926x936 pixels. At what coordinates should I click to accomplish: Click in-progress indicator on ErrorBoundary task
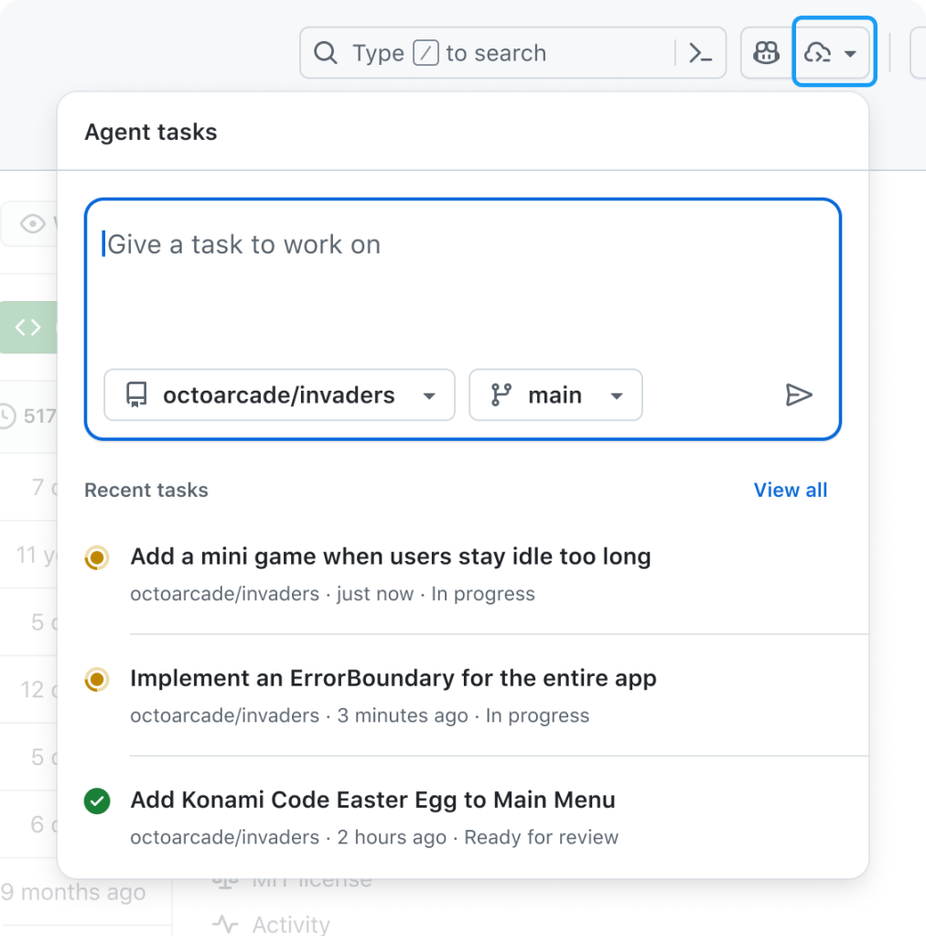click(x=96, y=680)
